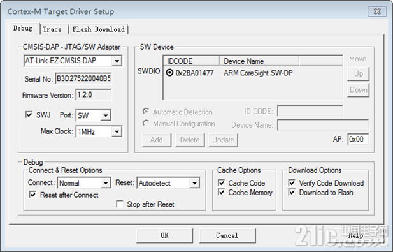Screen dimensions: 393x252
Task: Click the OK button
Action: (165, 235)
